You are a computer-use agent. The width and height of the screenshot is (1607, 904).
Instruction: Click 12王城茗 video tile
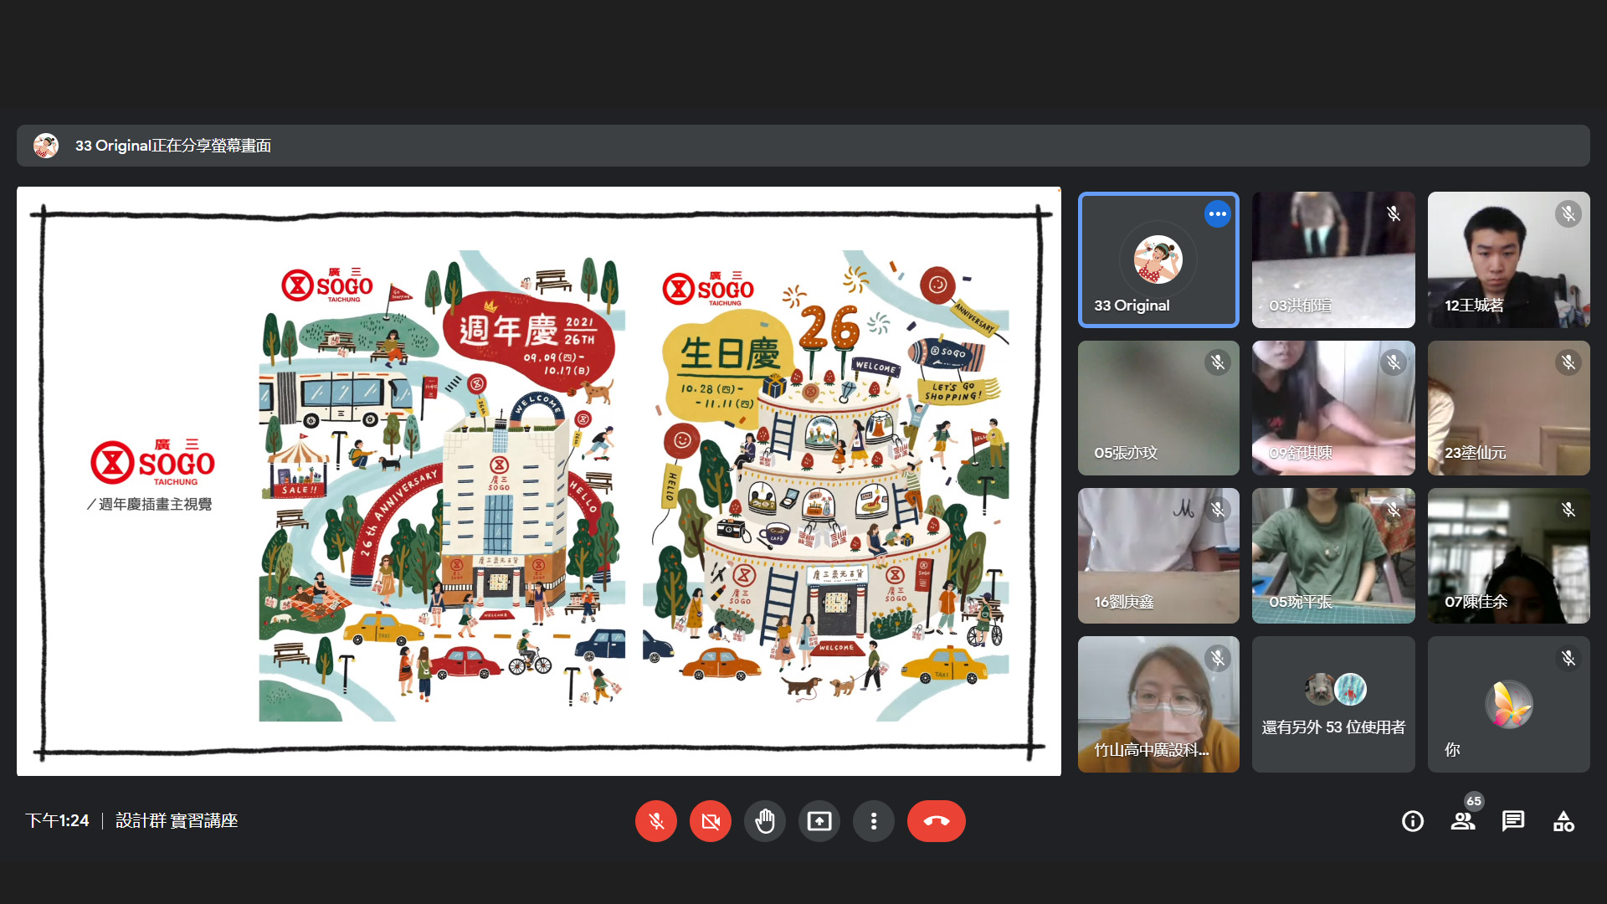tap(1508, 259)
